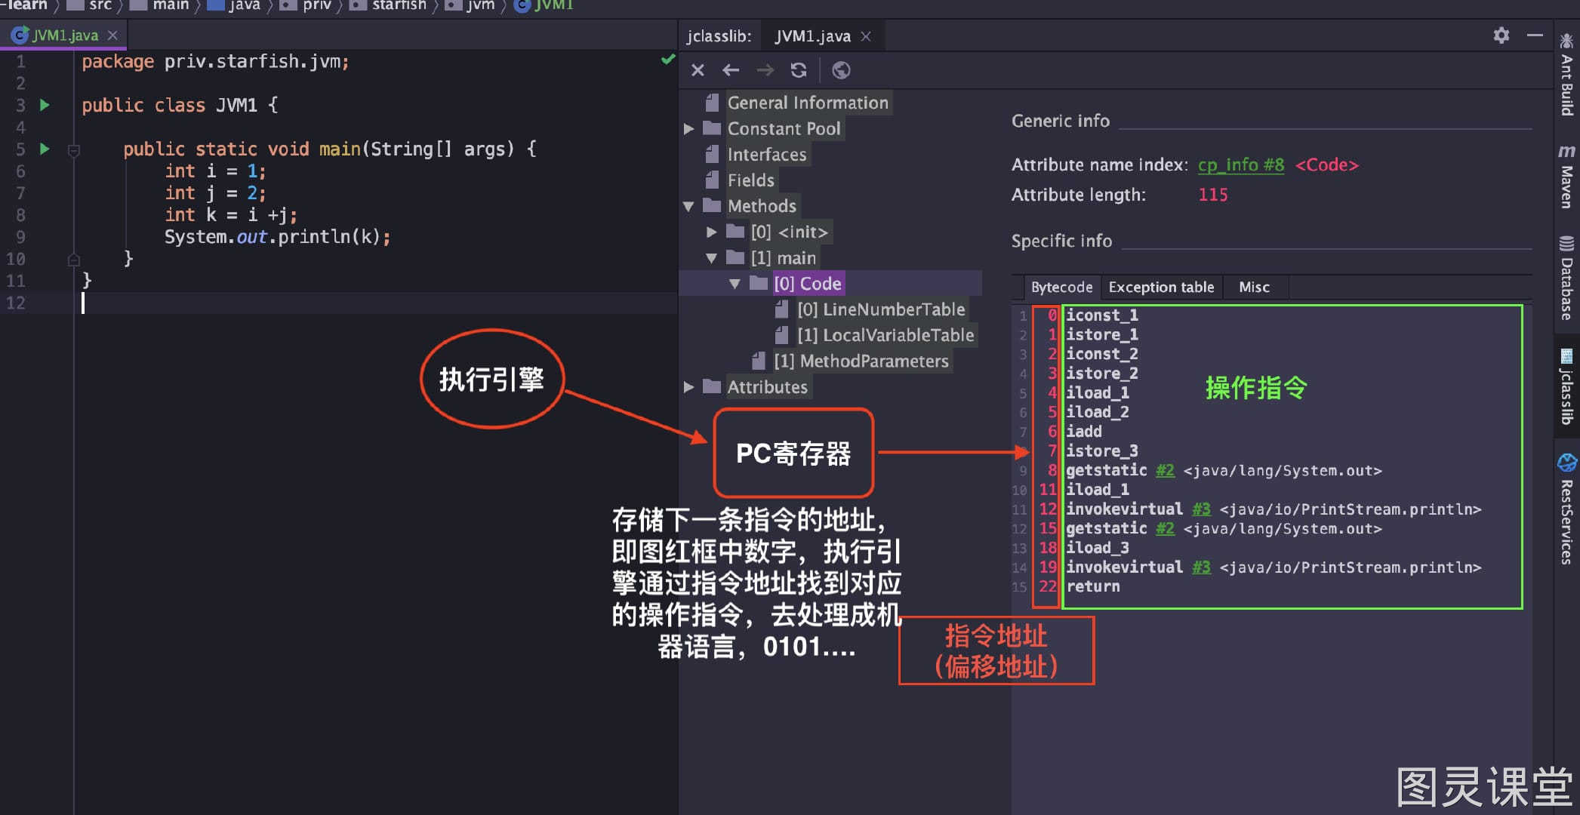Open the web browser globe icon
Image resolution: width=1580 pixels, height=815 pixels.
click(841, 70)
